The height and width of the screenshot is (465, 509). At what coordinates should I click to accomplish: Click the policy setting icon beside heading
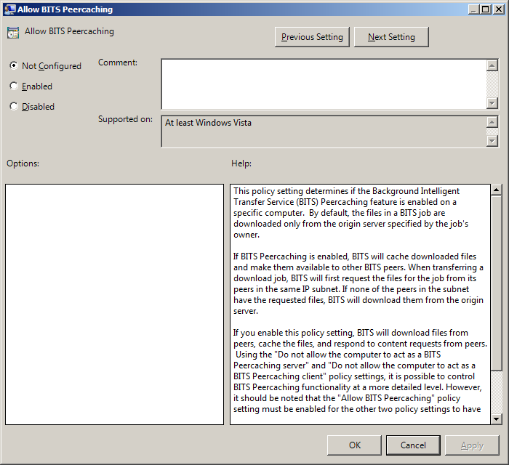point(13,33)
